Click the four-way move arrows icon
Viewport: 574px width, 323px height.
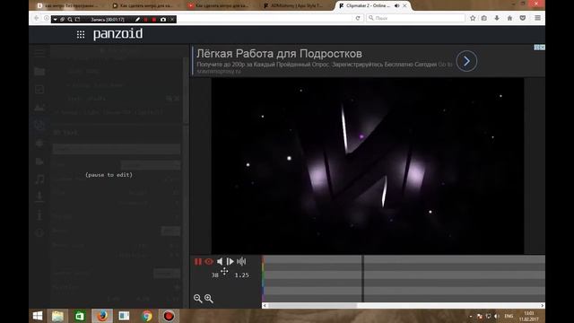tap(224, 271)
